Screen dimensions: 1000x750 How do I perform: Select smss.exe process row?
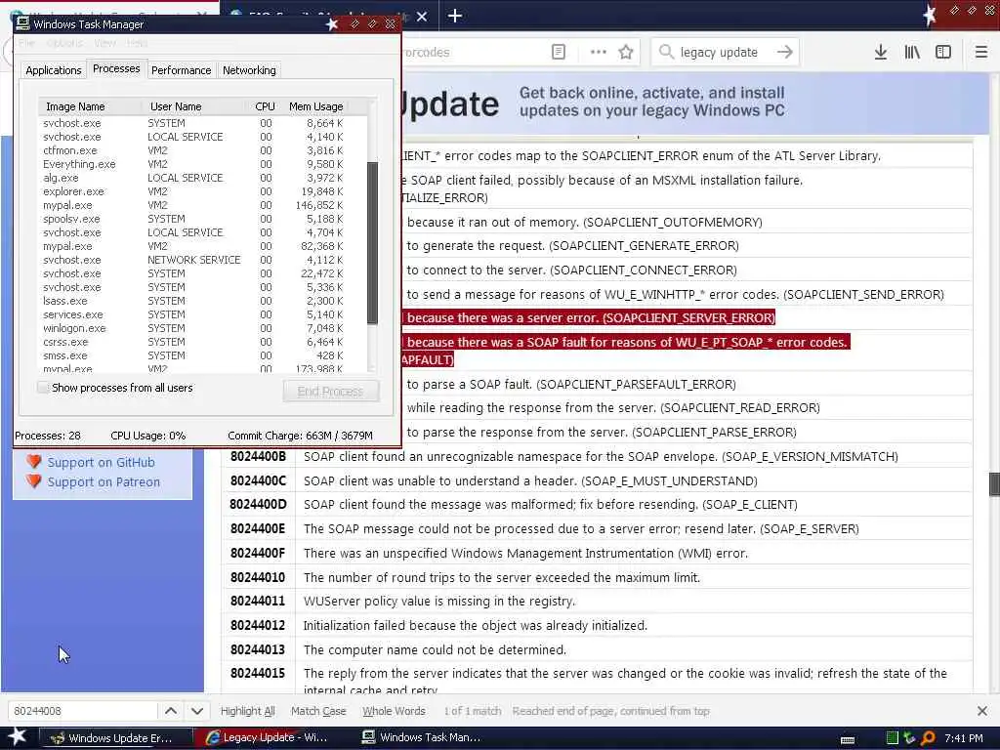[193, 355]
